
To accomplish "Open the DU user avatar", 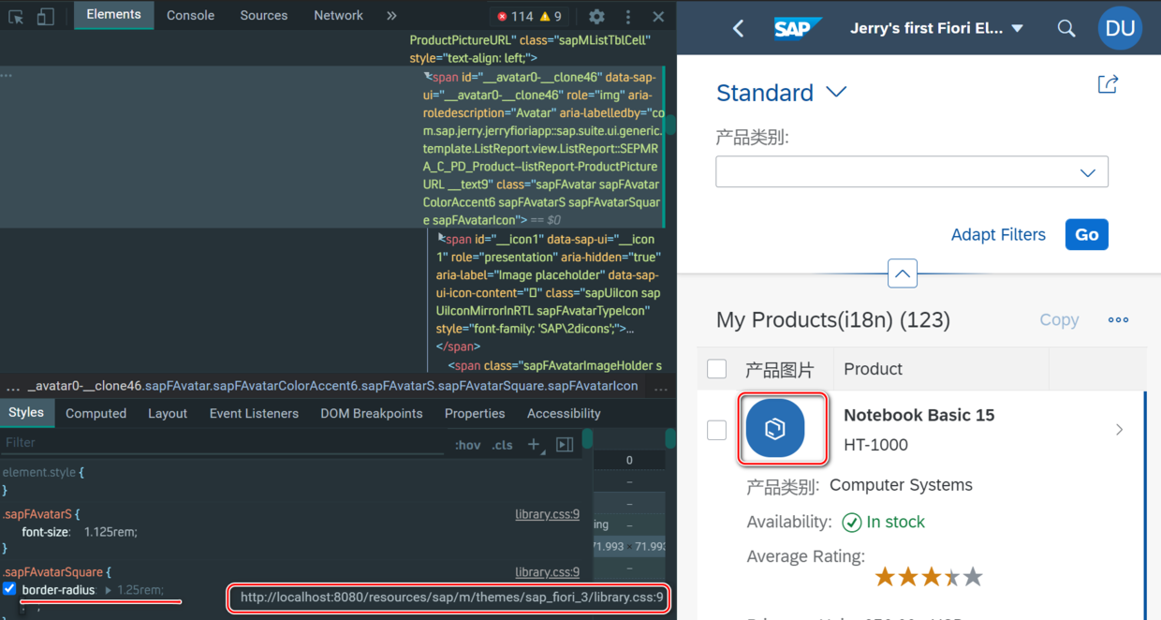I will pyautogui.click(x=1121, y=28).
